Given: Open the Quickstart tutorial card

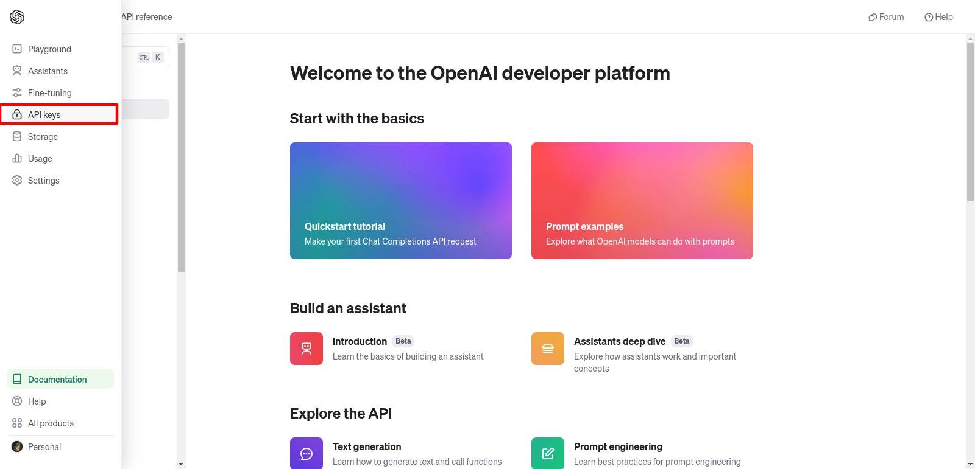Looking at the screenshot, I should (401, 201).
